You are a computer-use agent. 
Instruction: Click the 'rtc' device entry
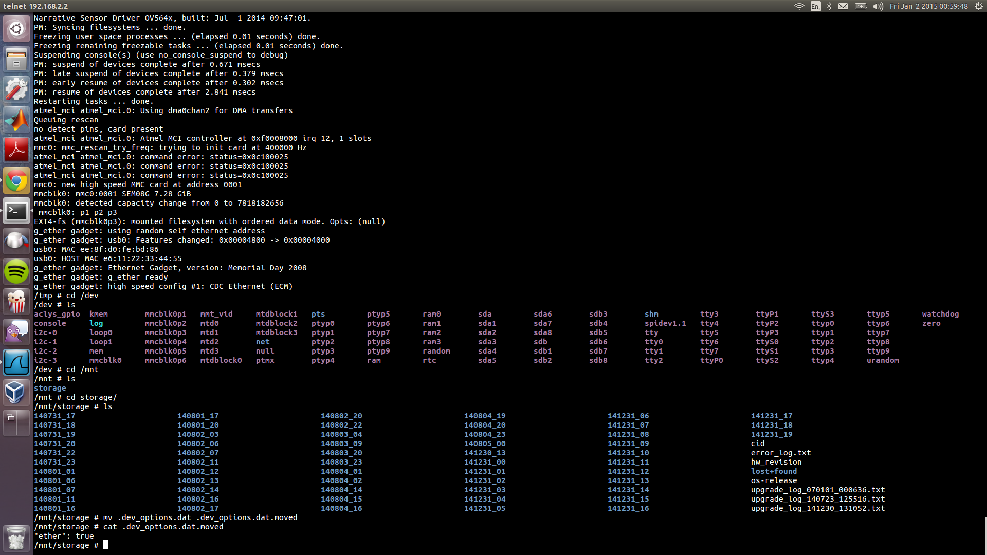click(429, 360)
